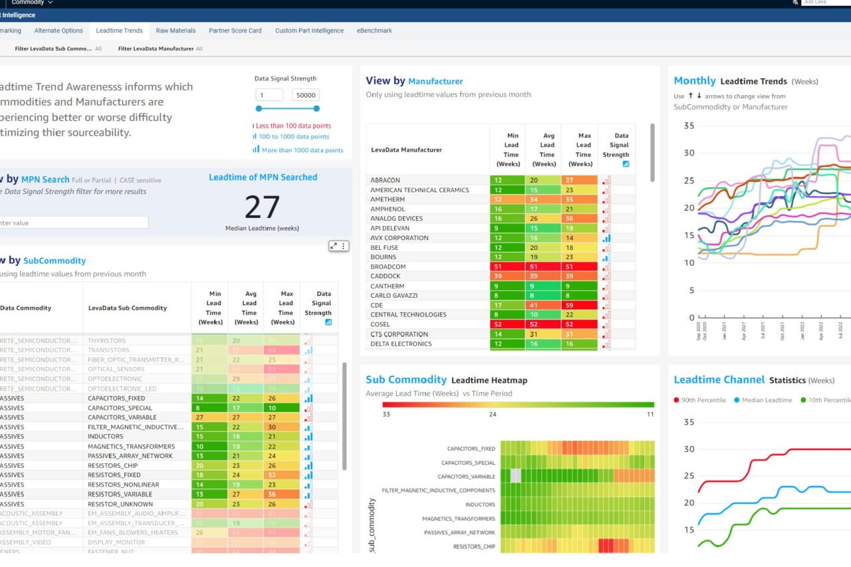851x567 pixels.
Task: Click the SubCommodity link in View by heading
Action: coord(55,261)
